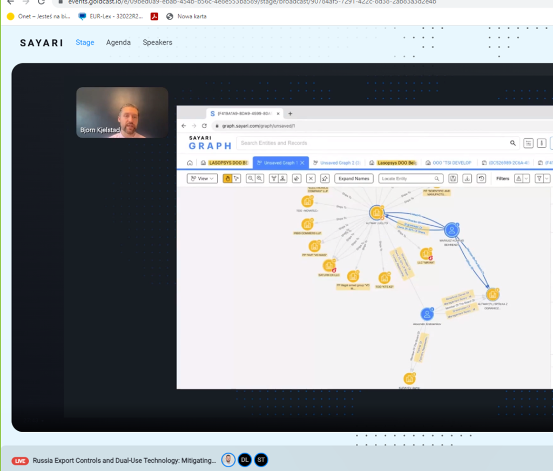Image resolution: width=553 pixels, height=471 pixels.
Task: Click the ST avatar in bottom bar
Action: [261, 460]
